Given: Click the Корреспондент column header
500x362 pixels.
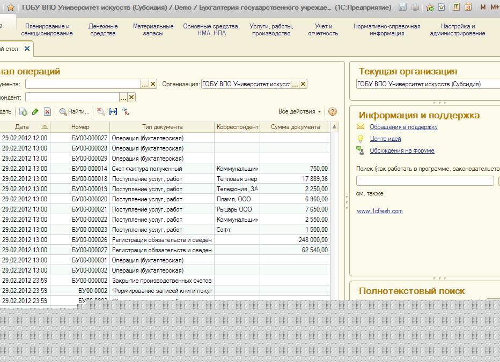Looking at the screenshot, I should pos(237,127).
